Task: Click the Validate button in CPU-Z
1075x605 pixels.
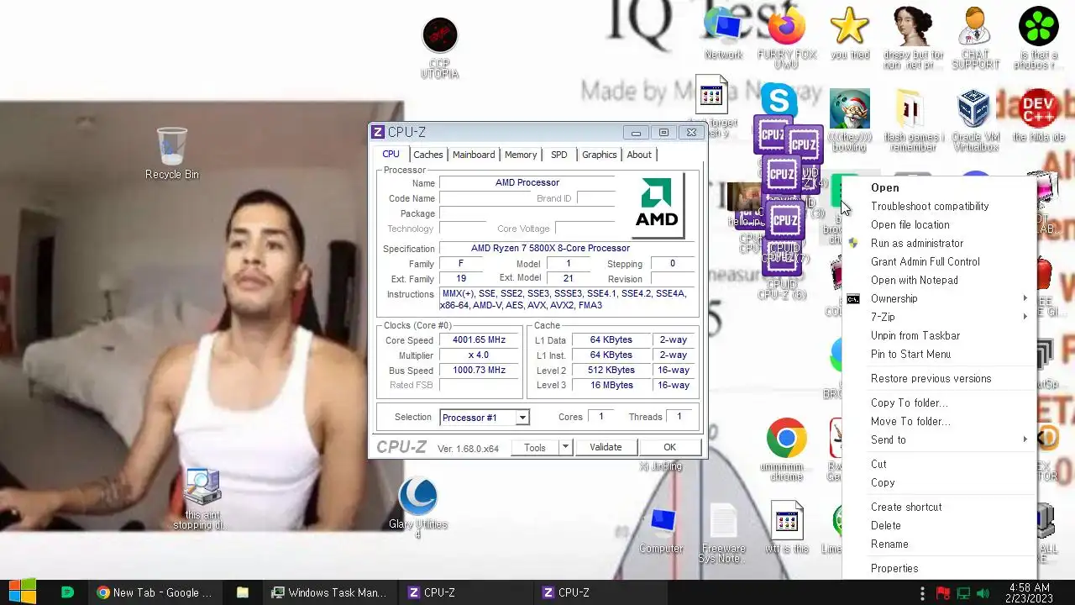Action: [x=606, y=448]
